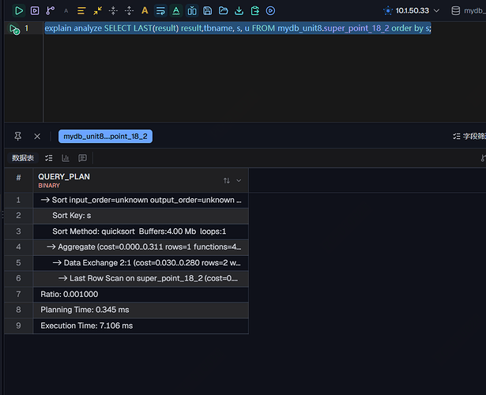Click the small gray A icon
The height and width of the screenshot is (395, 486).
[66, 11]
